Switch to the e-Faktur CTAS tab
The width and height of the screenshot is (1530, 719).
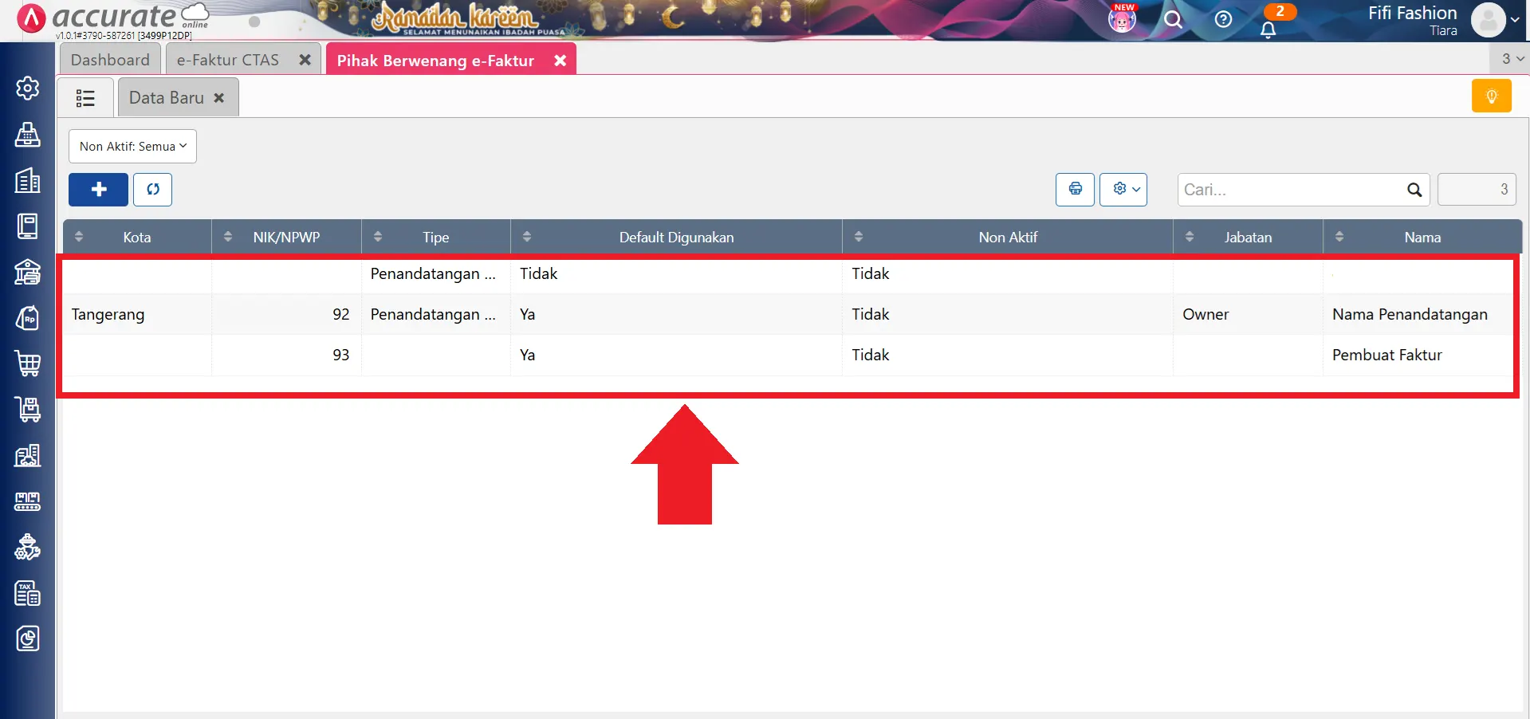[x=228, y=60]
